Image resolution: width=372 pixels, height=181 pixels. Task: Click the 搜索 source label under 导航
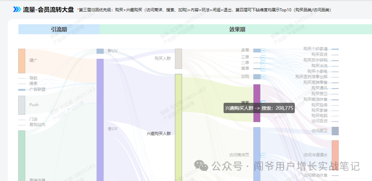pyautogui.click(x=33, y=84)
